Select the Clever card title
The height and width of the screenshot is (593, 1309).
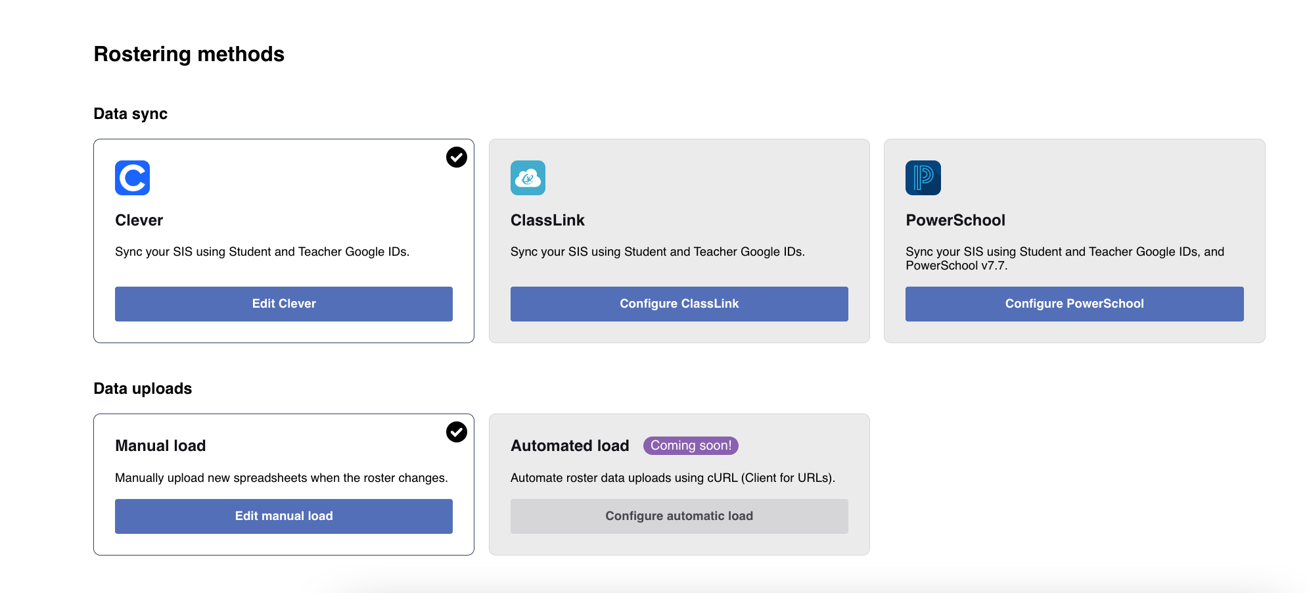pos(139,220)
